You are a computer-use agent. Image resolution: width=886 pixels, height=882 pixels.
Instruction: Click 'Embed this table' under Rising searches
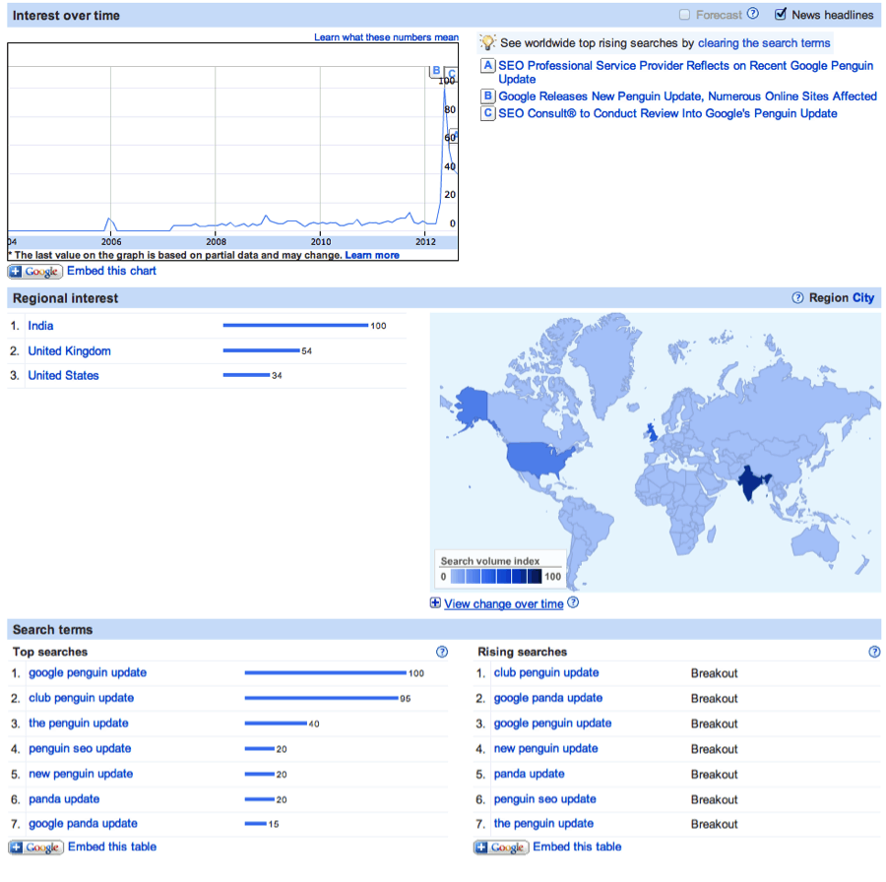coord(577,847)
